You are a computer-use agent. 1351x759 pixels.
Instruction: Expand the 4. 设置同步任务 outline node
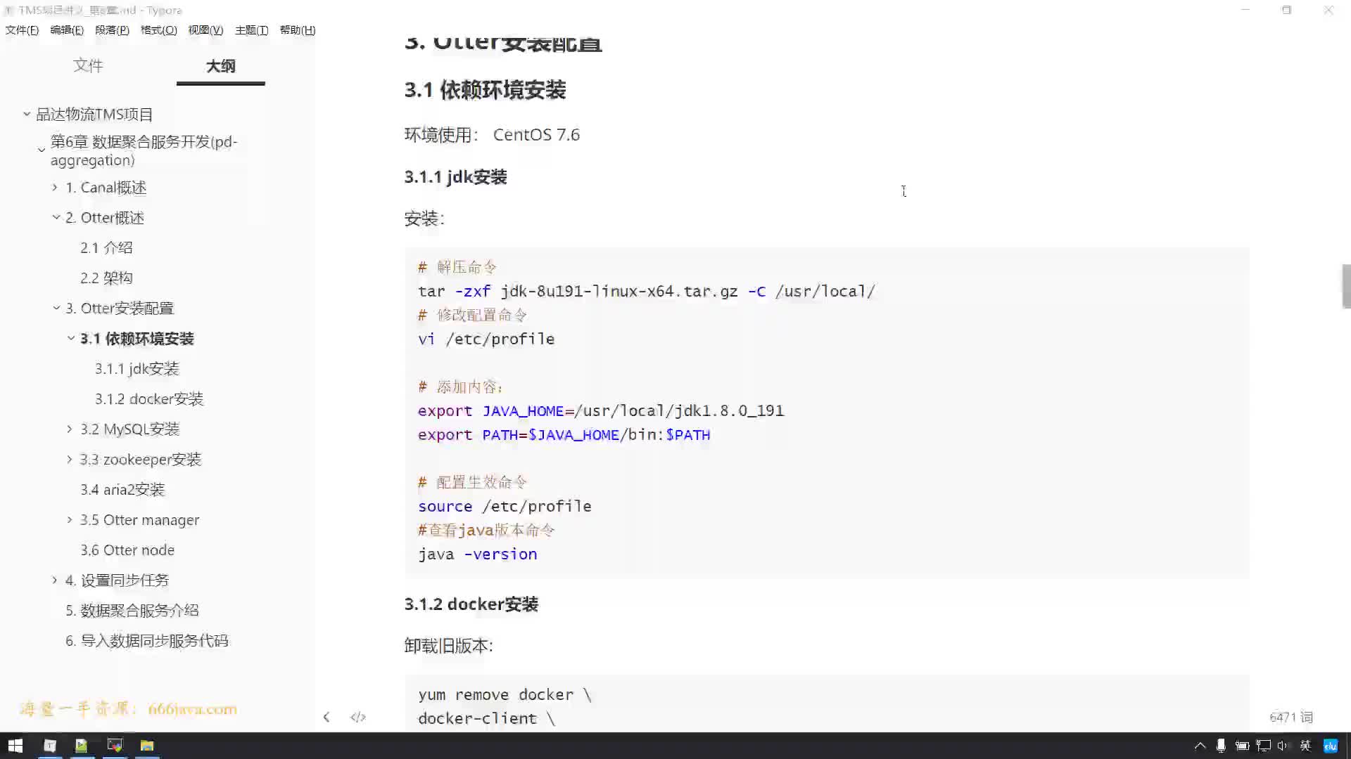(x=55, y=580)
